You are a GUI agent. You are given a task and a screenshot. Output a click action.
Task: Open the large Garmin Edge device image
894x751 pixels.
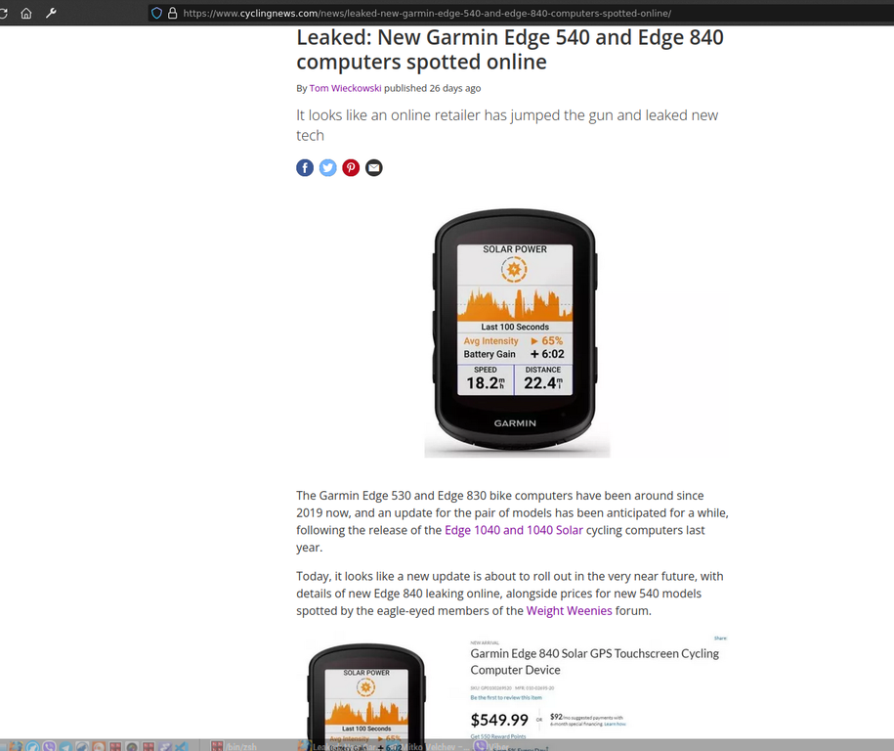click(x=517, y=331)
